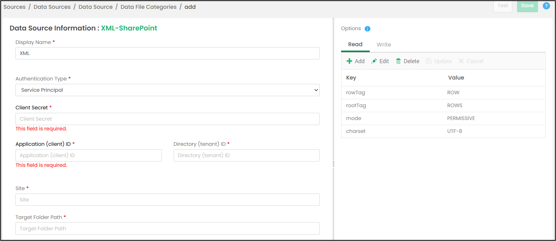Switch to the Read tab

click(x=355, y=44)
